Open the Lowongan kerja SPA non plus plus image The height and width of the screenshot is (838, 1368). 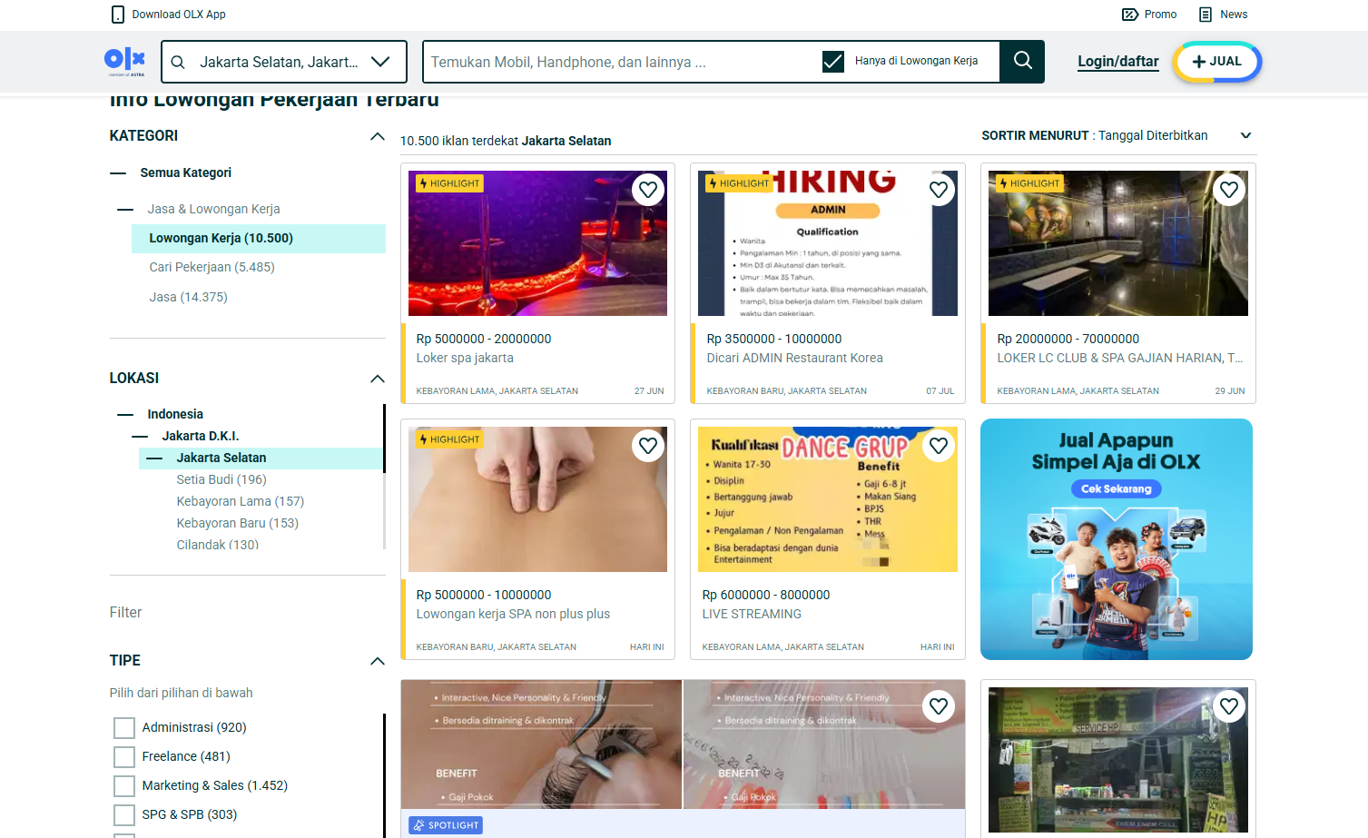[x=537, y=499]
